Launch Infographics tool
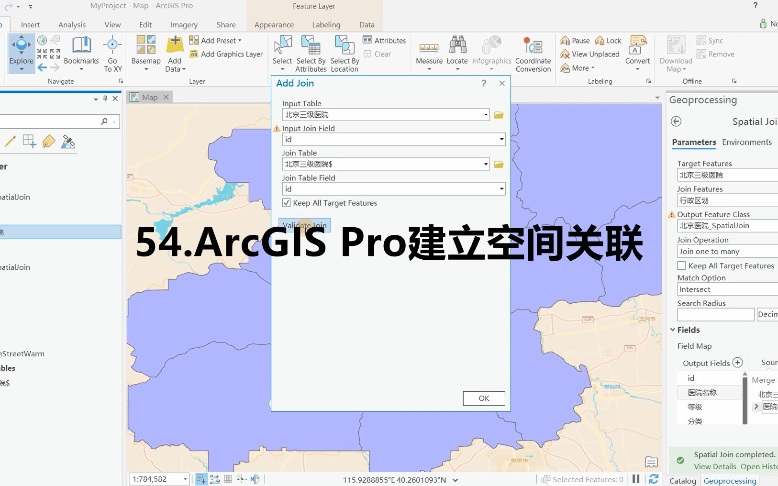Screen dimensions: 778x486 coord(491,53)
